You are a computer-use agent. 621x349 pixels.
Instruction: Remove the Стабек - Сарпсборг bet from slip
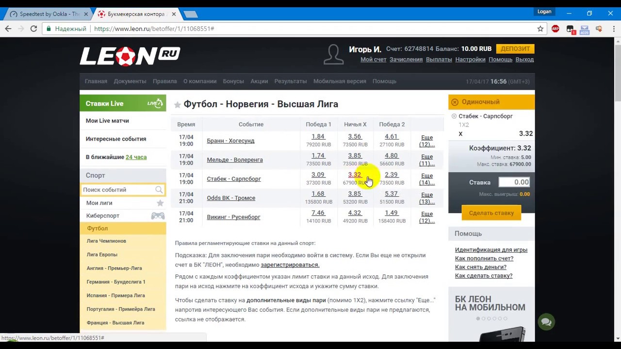(x=454, y=116)
